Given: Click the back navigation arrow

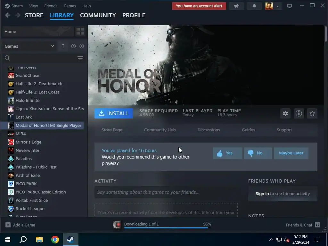Looking at the screenshot, I should 8,15.
